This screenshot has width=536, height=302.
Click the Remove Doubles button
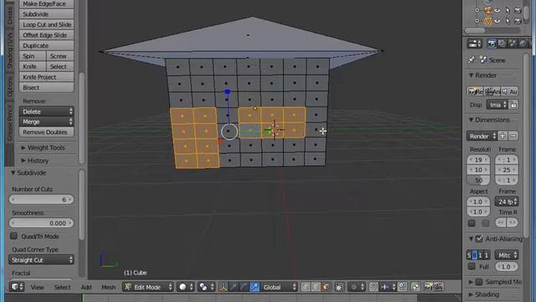pyautogui.click(x=47, y=132)
